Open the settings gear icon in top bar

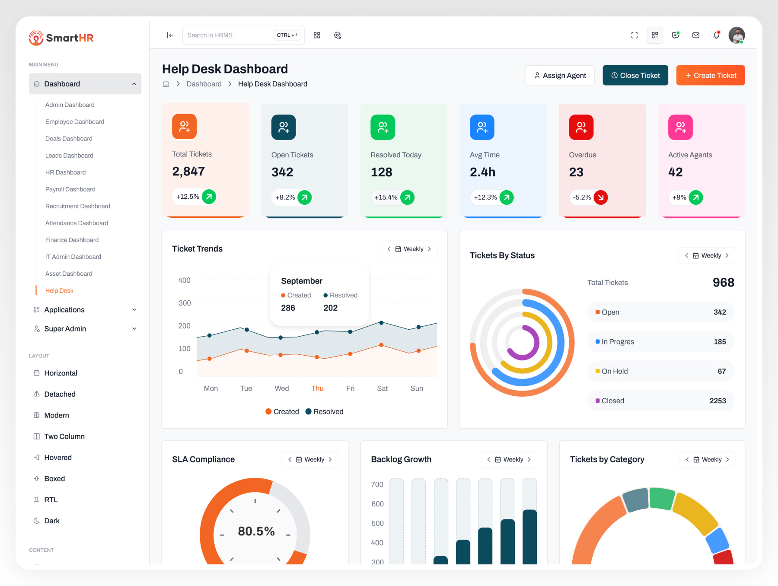[x=338, y=35]
